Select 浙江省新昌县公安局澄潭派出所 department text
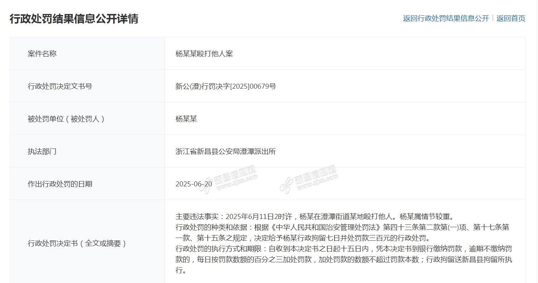Viewport: 538px width, 283px height. pos(226,151)
